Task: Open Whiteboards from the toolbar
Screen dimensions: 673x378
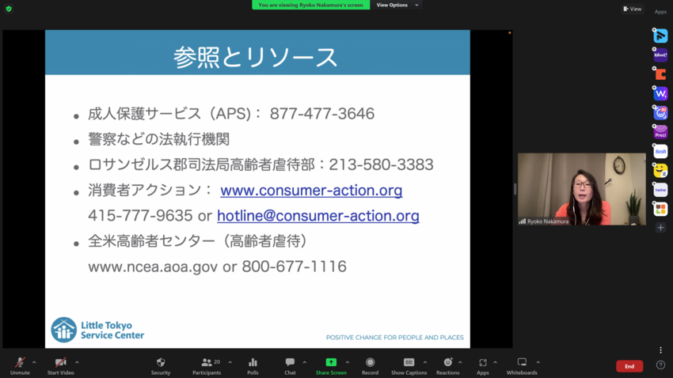Action: point(522,365)
